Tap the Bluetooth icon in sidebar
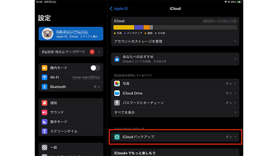 point(44,87)
